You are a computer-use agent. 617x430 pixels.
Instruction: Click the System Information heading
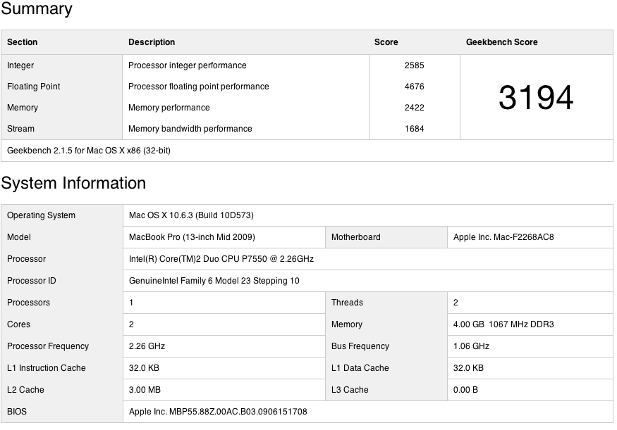[x=73, y=183]
